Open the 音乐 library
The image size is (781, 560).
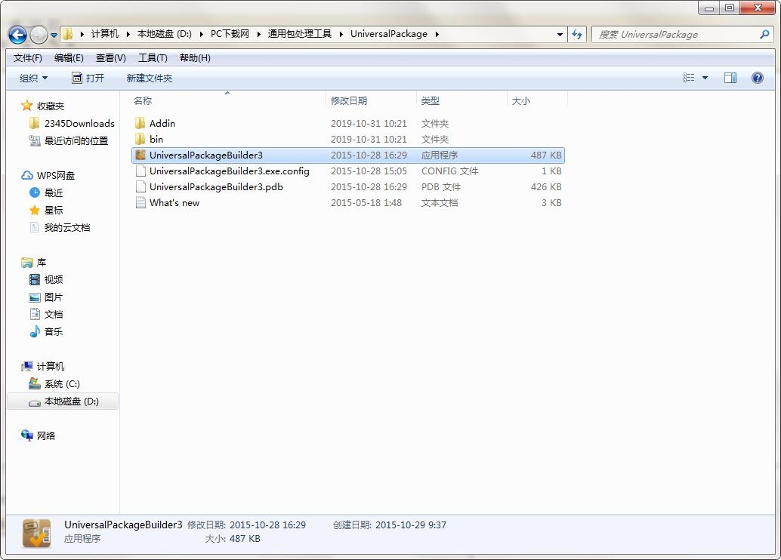(x=46, y=331)
